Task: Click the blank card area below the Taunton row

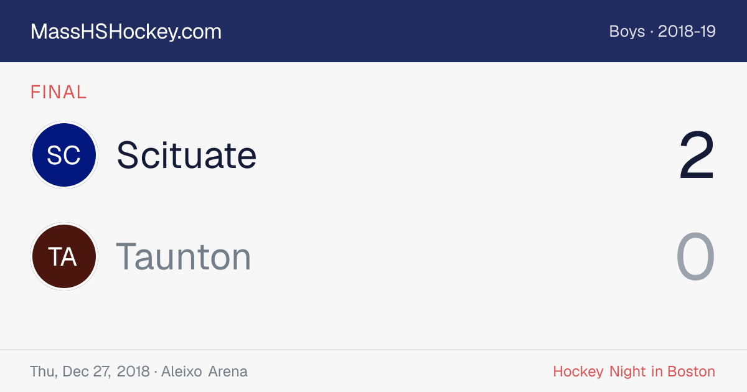Action: 374,320
